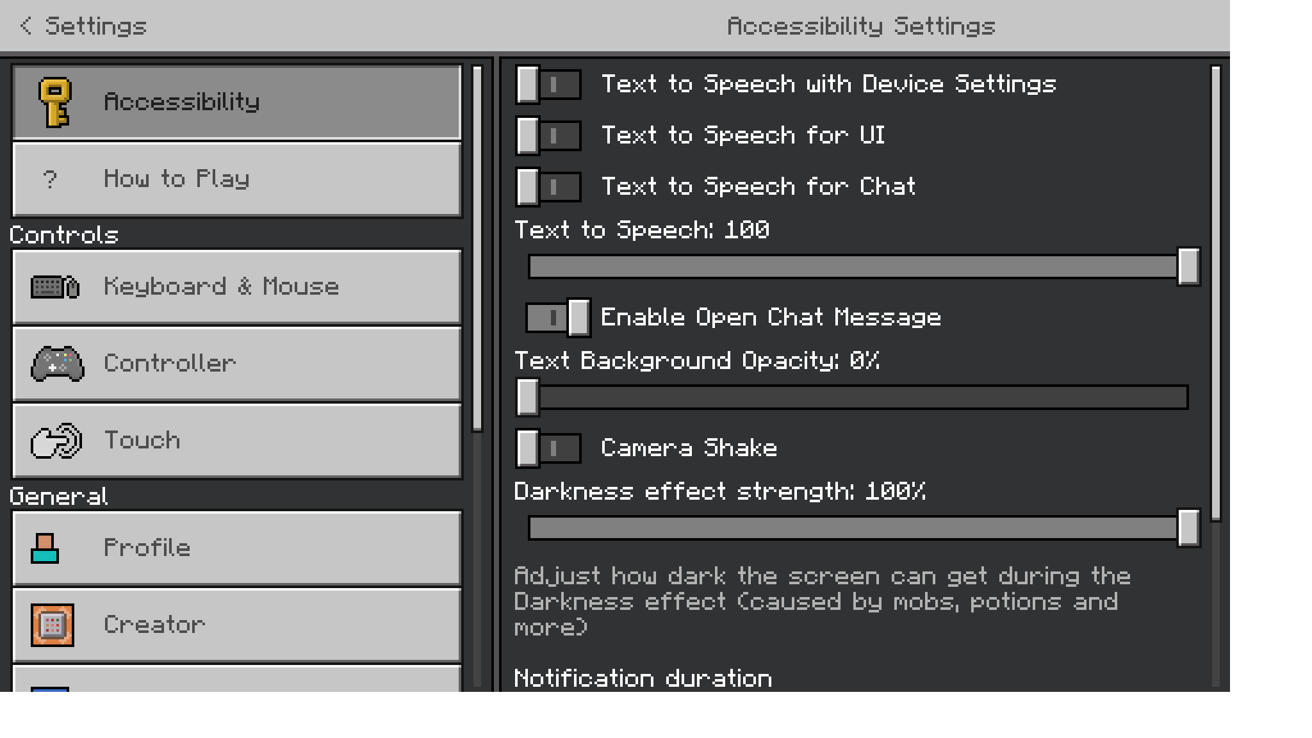
Task: Enable Text to Speech with Device Settings
Action: (548, 85)
